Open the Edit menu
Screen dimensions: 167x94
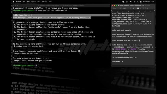coord(28,2)
